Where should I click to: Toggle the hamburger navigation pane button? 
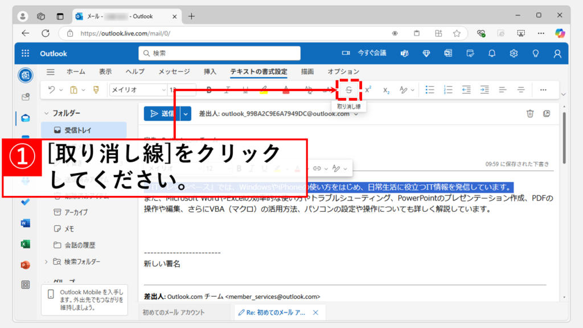[51, 72]
